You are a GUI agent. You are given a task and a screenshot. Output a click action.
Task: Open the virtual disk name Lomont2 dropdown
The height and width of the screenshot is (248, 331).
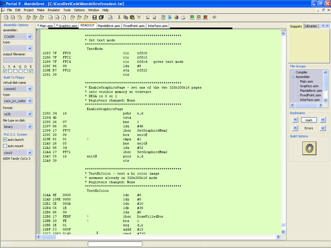[x=30, y=89]
